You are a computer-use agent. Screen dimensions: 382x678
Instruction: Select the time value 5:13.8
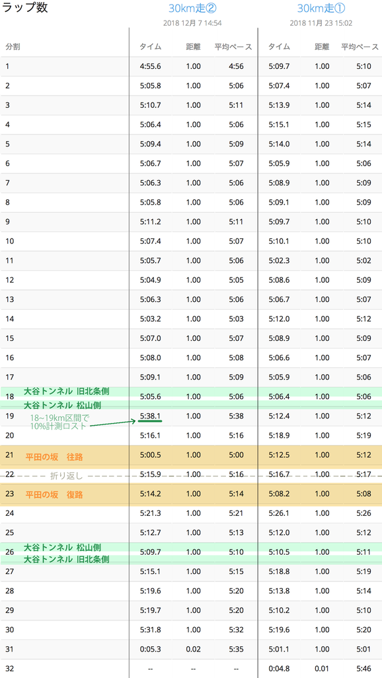279,591
